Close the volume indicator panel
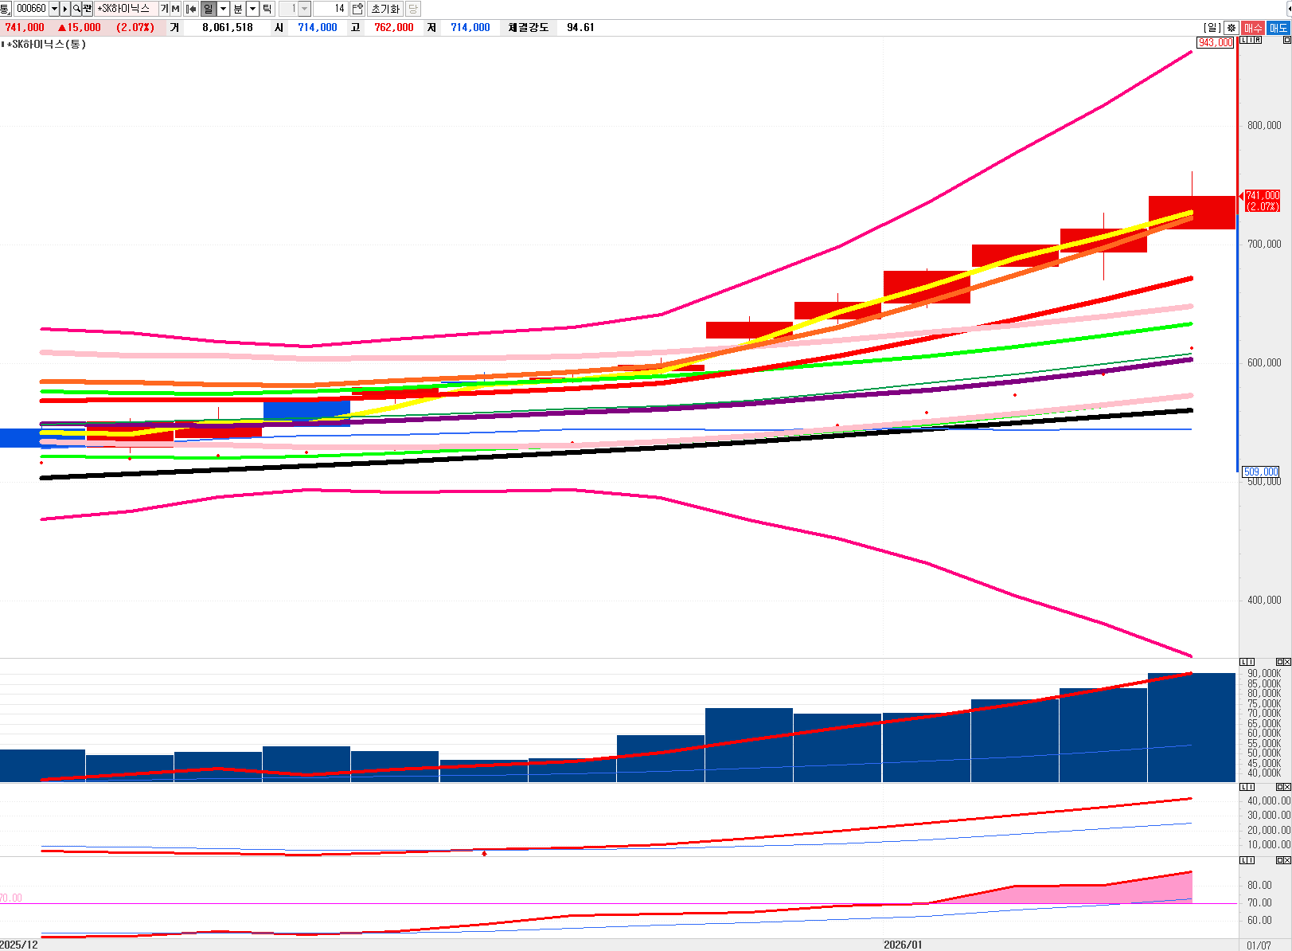 click(x=1286, y=662)
